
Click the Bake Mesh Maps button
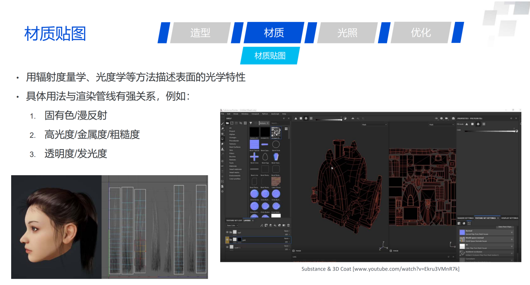(x=504, y=227)
